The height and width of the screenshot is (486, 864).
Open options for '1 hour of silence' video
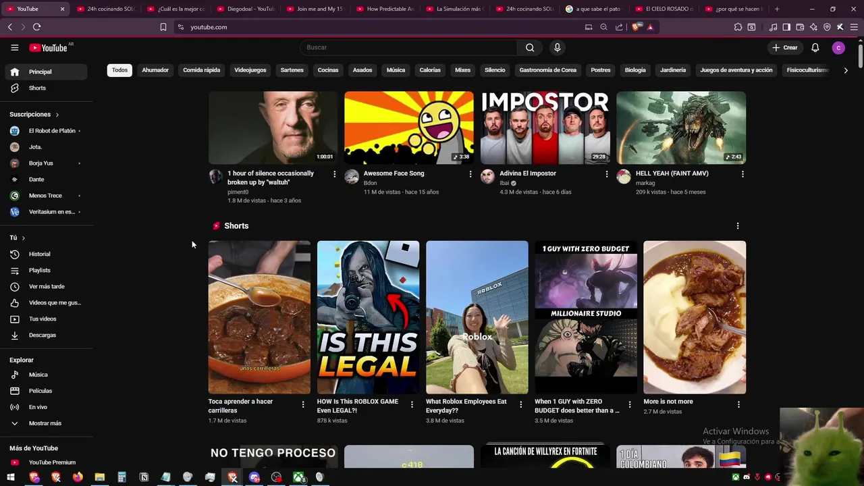pos(334,174)
